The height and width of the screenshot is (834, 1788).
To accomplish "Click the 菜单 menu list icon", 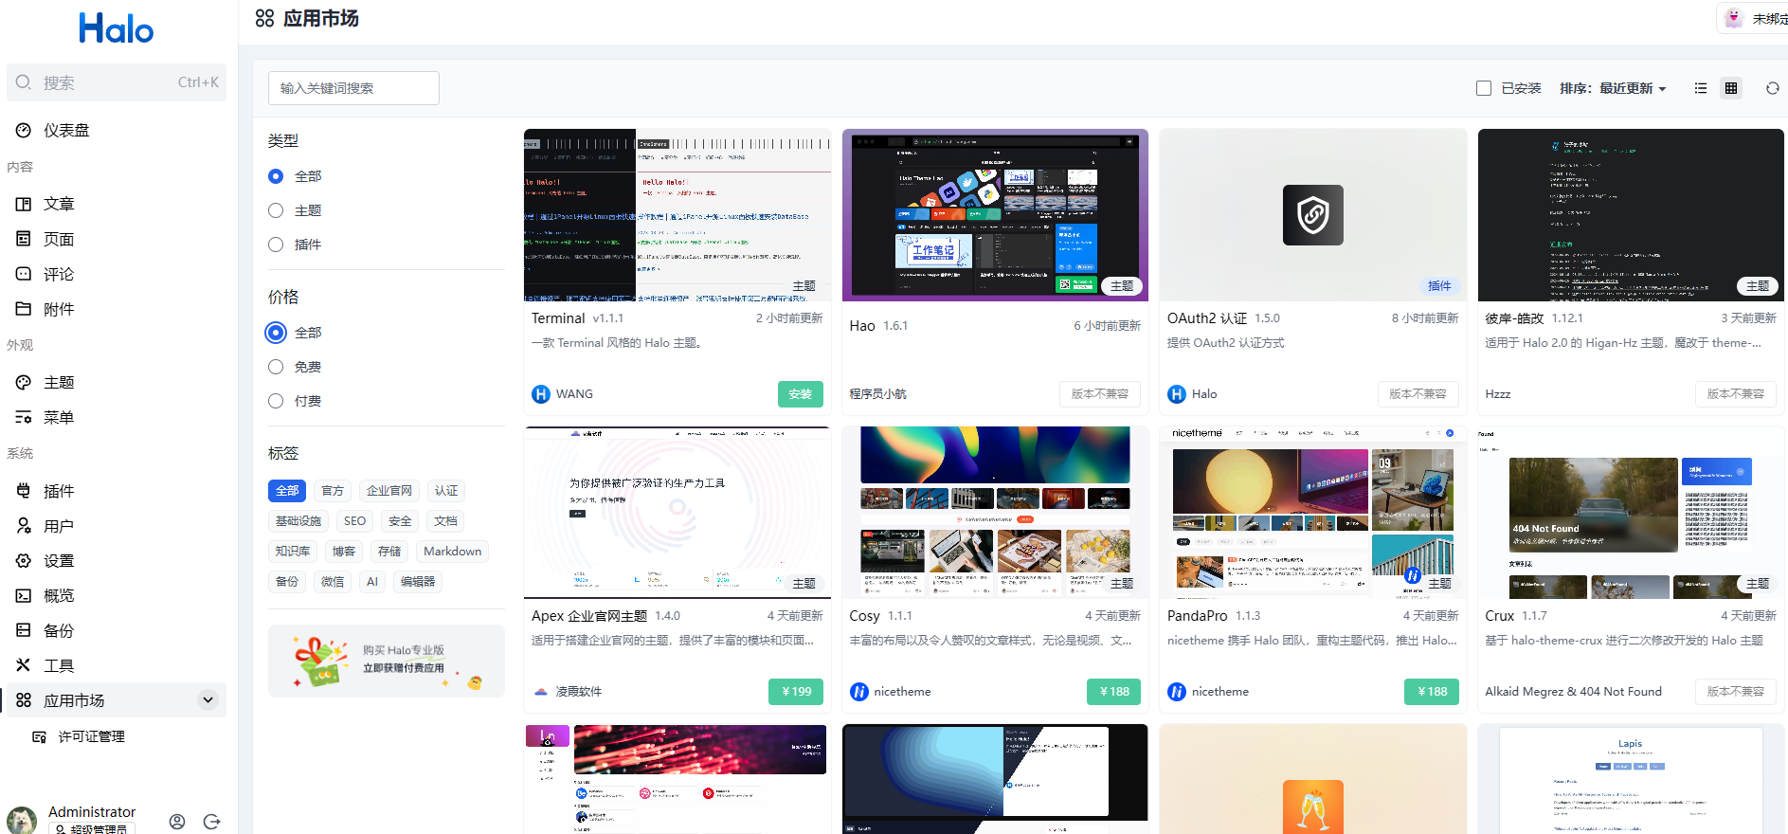I will [x=24, y=417].
